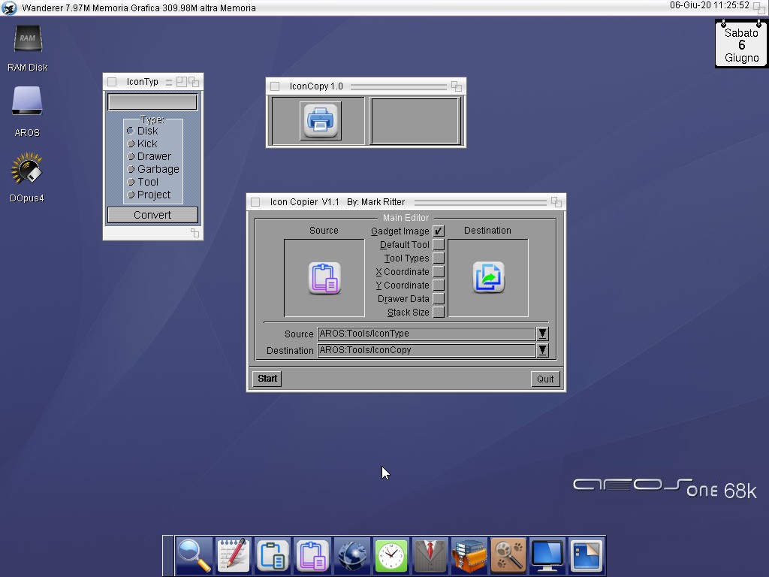Launch the notepad with pencil dock icon
Image resolution: width=769 pixels, height=577 pixels.
233,557
